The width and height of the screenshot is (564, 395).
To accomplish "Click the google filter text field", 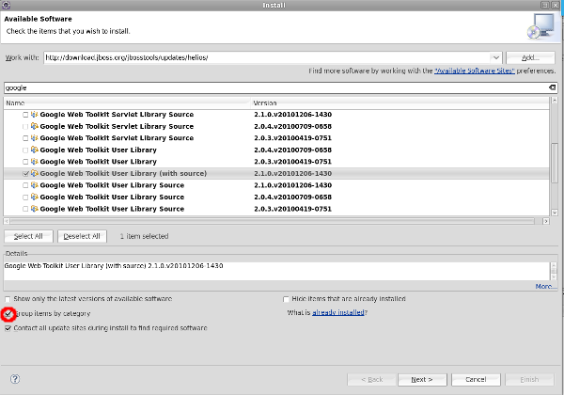I will 275,87.
